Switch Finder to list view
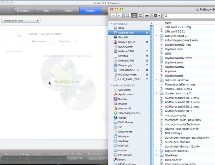The height and width of the screenshot is (165, 215). pyautogui.click(x=134, y=16)
